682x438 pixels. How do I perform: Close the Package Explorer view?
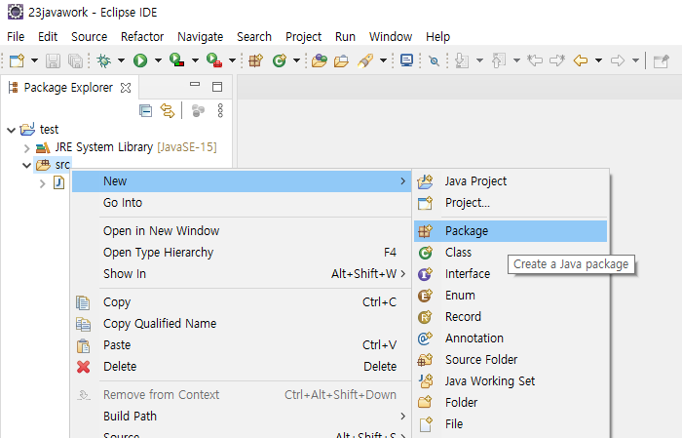(126, 88)
